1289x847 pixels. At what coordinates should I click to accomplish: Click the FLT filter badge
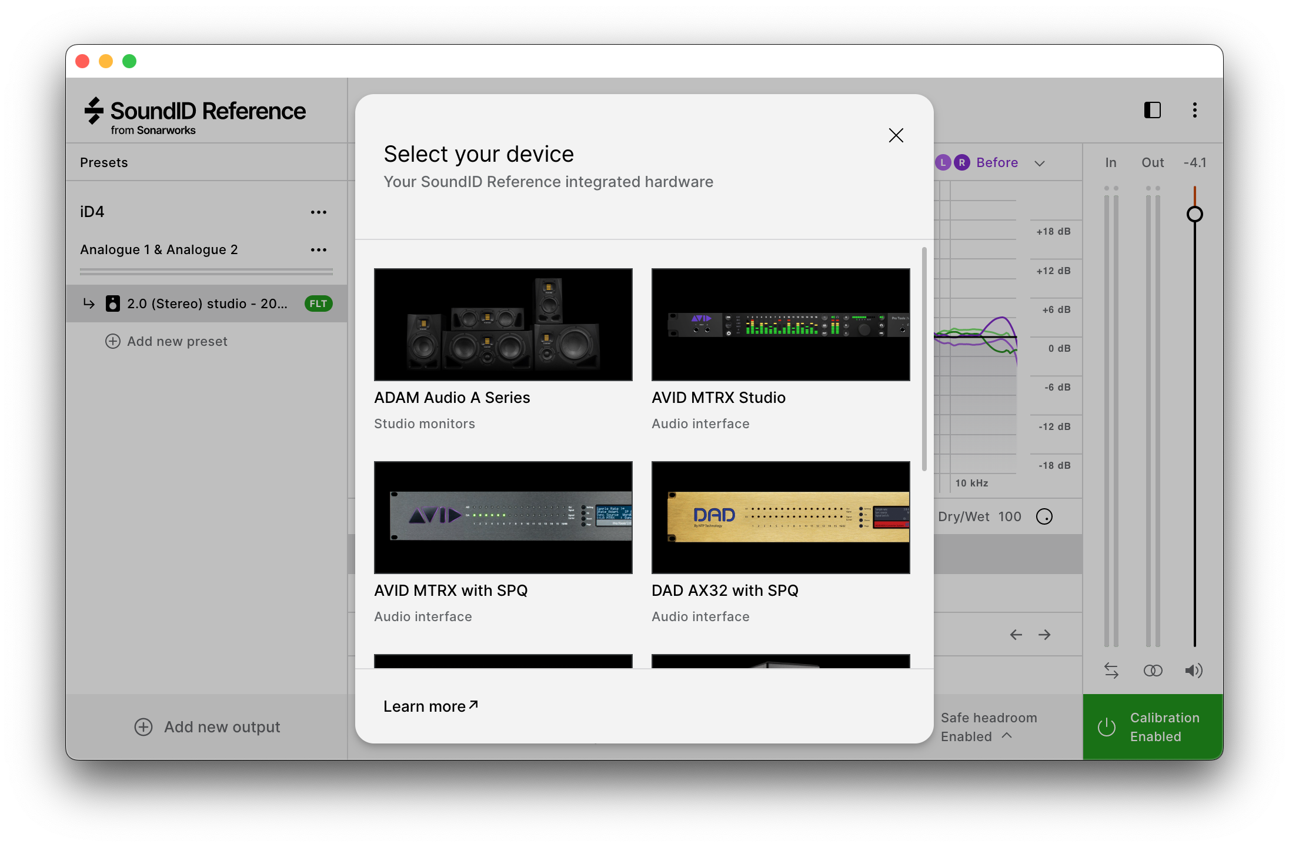coord(318,304)
